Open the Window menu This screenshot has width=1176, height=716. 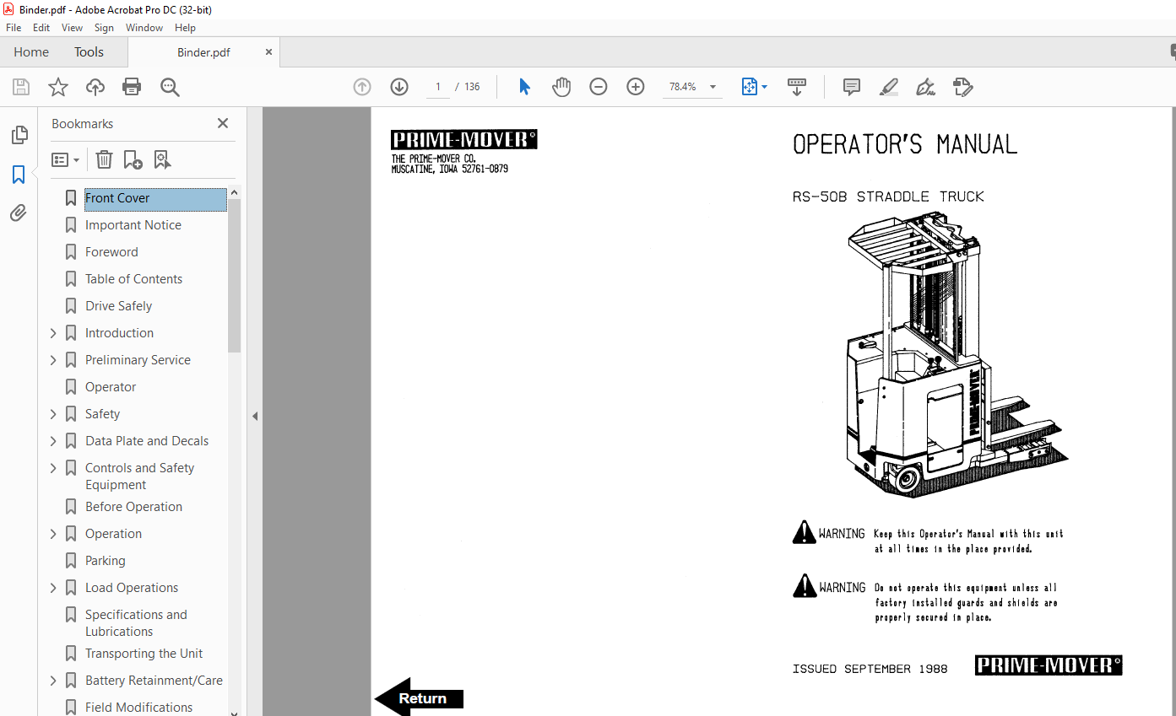coord(144,28)
